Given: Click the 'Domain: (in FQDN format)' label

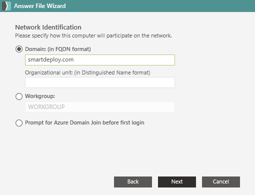Looking at the screenshot, I should [x=58, y=49].
